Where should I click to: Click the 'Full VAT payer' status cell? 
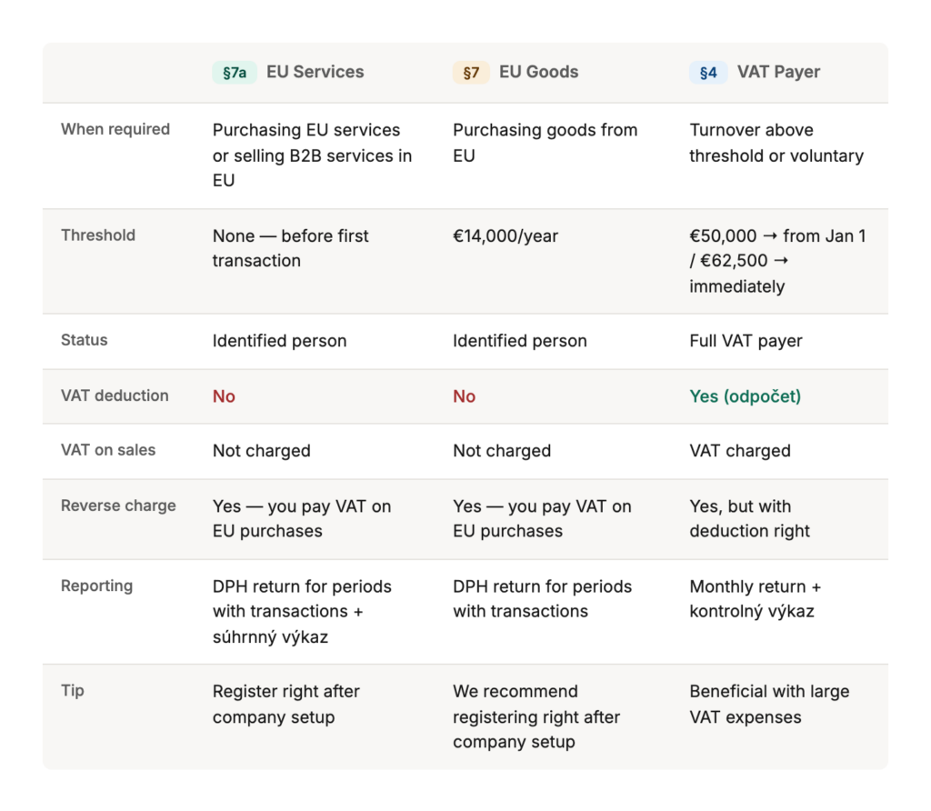(x=746, y=341)
